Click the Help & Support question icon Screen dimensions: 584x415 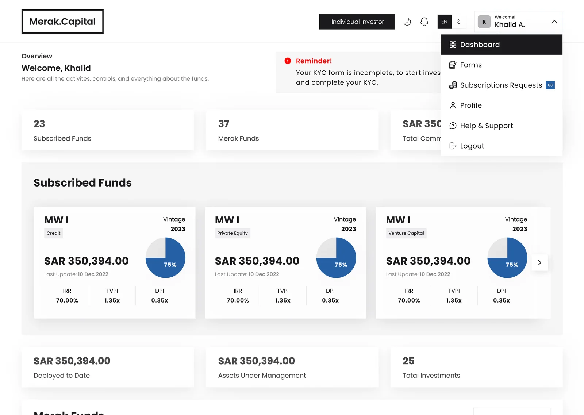coord(453,126)
